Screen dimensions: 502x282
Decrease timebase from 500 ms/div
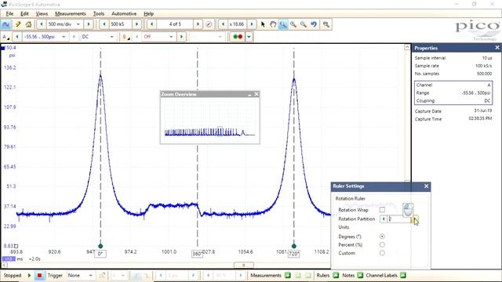[42, 24]
